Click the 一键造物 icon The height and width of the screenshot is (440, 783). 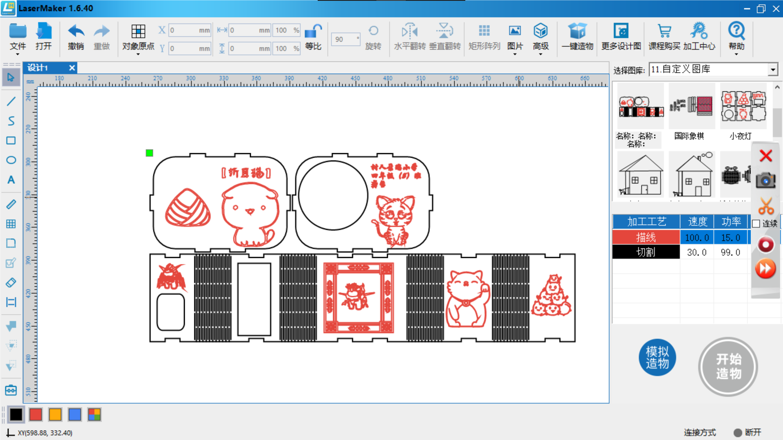pos(577,37)
